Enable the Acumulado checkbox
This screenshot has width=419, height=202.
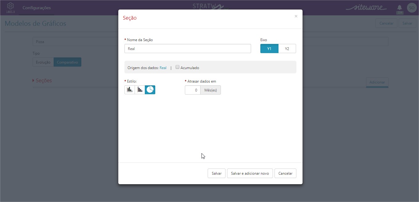[177, 67]
